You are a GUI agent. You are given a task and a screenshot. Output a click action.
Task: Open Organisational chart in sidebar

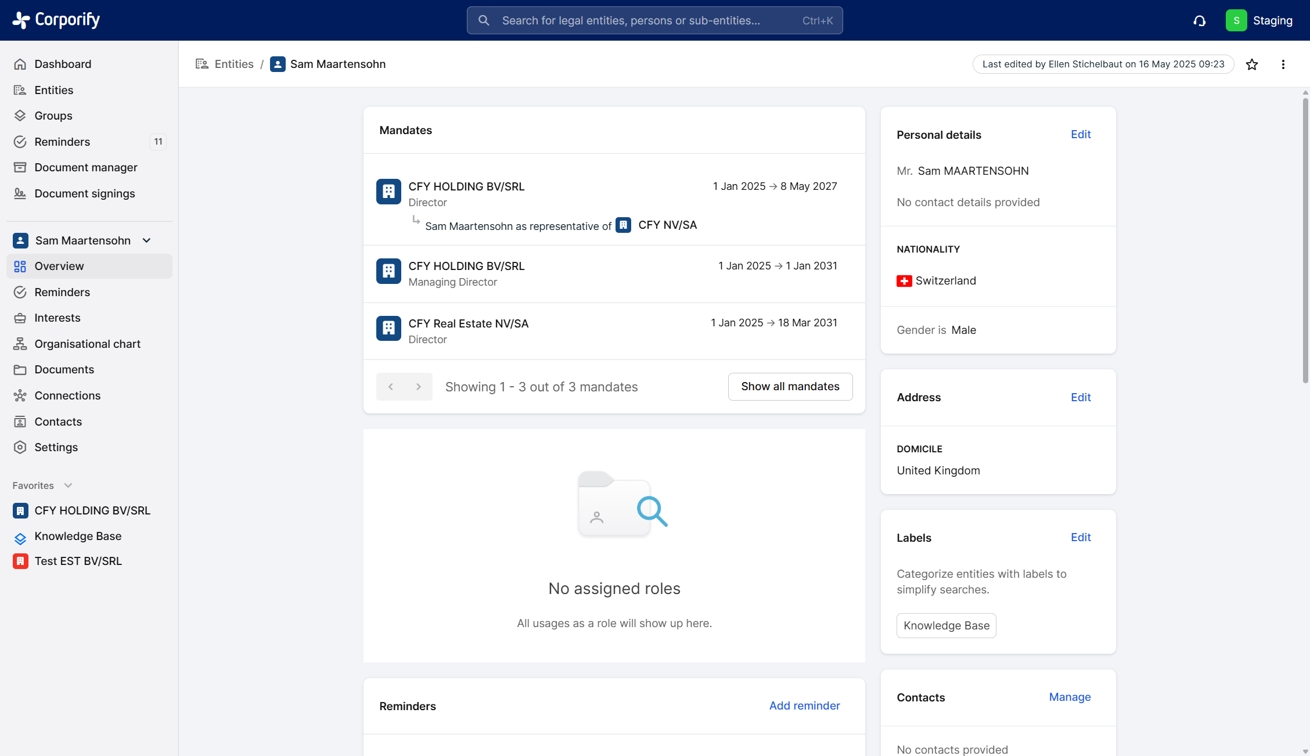pyautogui.click(x=87, y=344)
